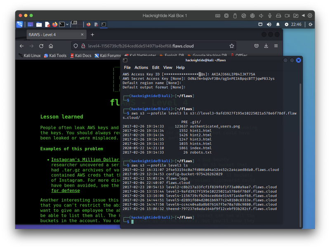
Task: Open Firefox hamburger application menu
Action: point(276,46)
